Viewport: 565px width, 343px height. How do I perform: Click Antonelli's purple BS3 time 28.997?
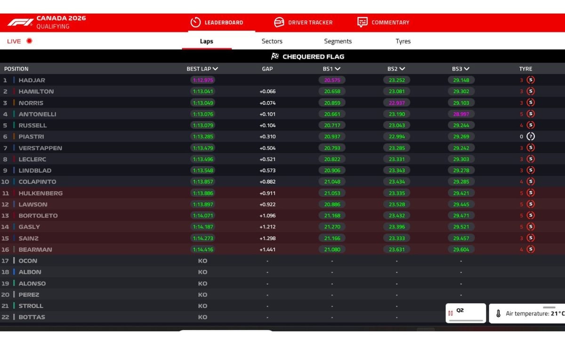[x=461, y=114]
